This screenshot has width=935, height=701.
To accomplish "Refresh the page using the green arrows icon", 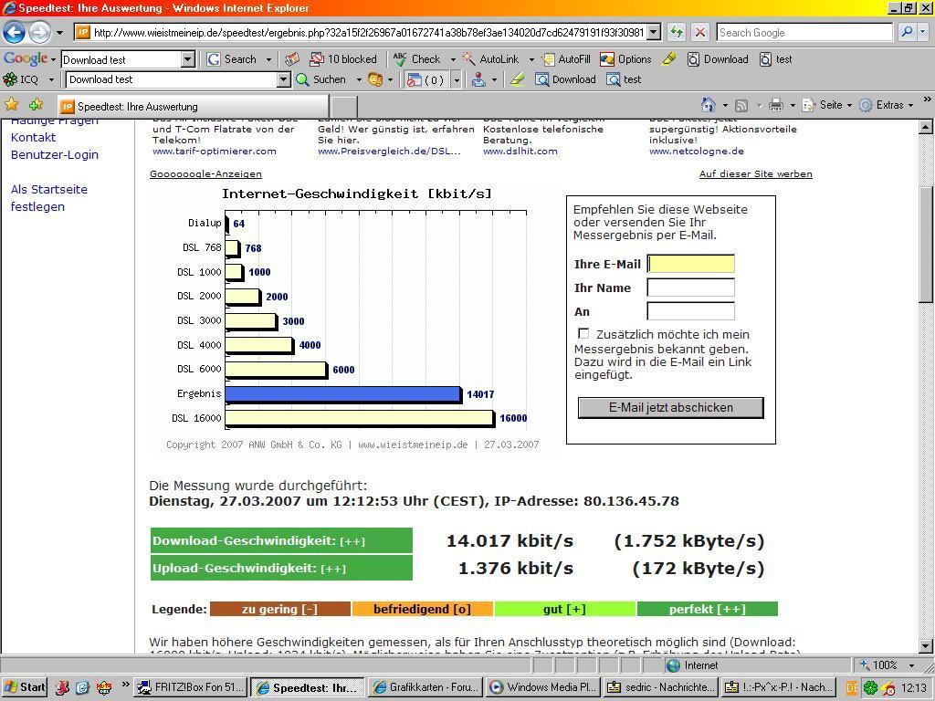I will tap(677, 32).
